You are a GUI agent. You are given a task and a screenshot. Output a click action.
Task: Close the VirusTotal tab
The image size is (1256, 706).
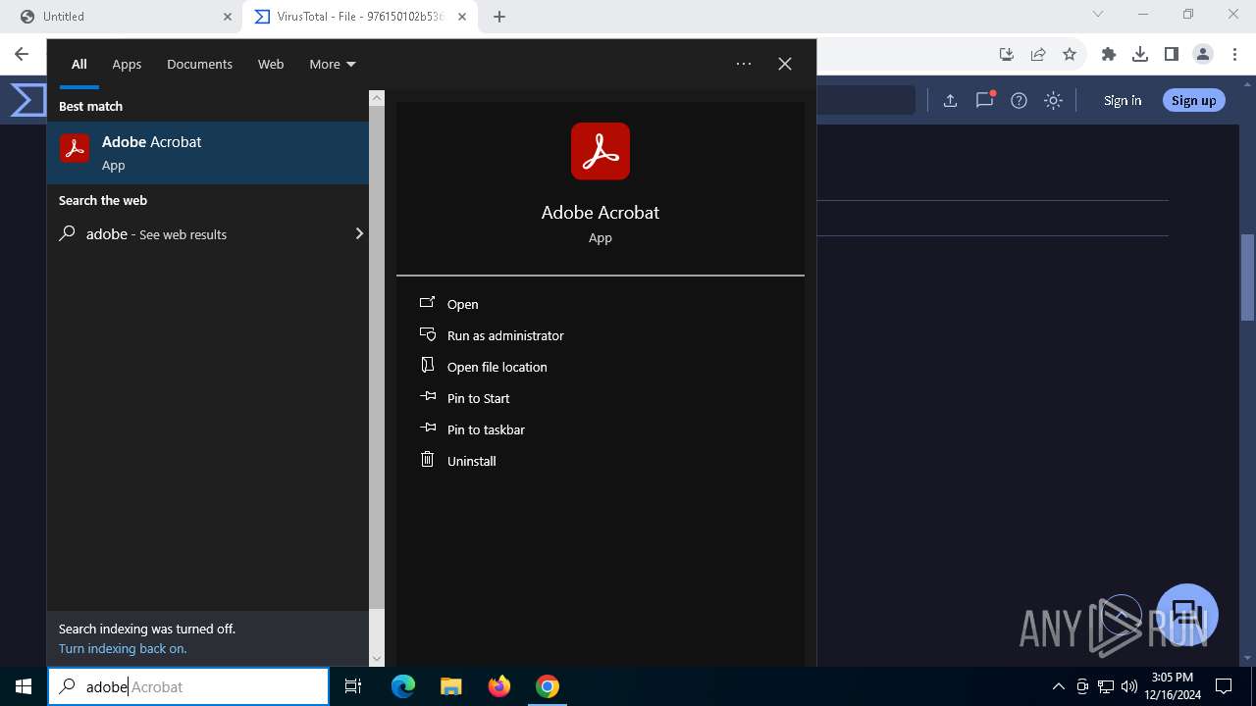click(x=462, y=17)
